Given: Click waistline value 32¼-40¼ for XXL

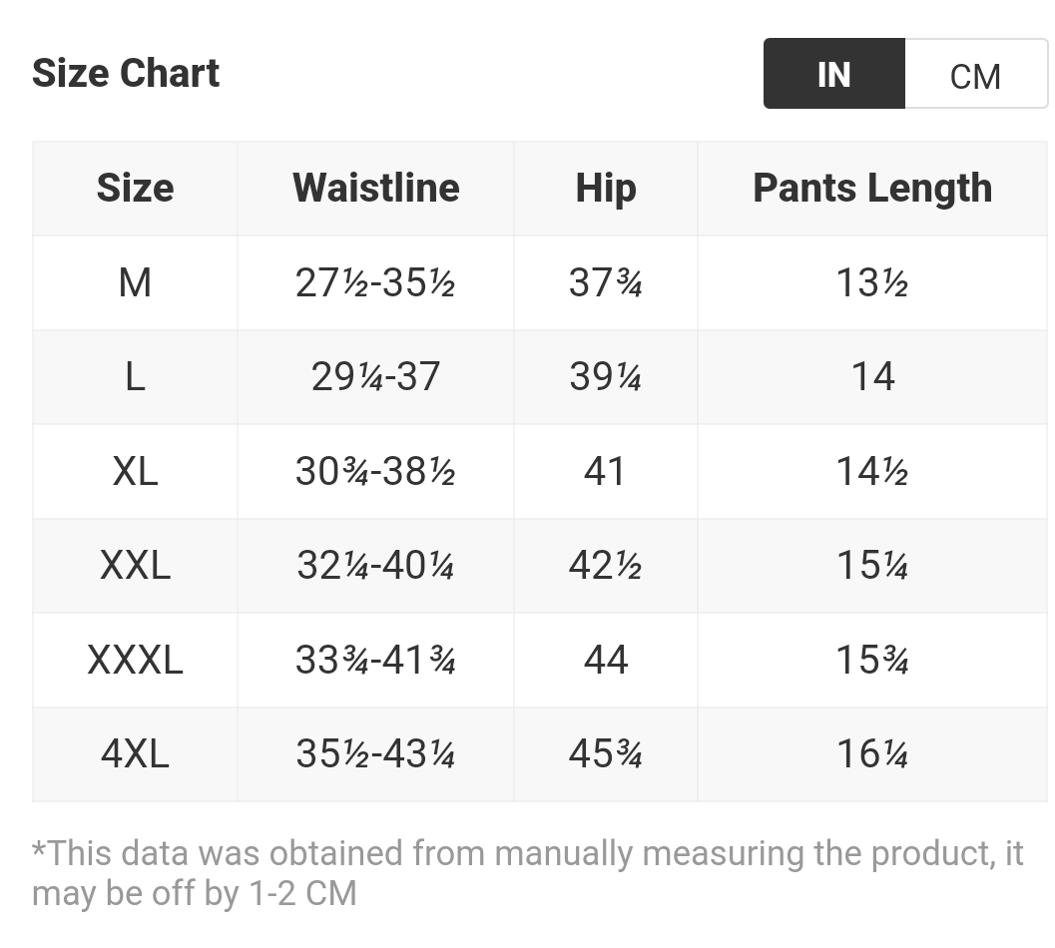Looking at the screenshot, I should coord(375,566).
